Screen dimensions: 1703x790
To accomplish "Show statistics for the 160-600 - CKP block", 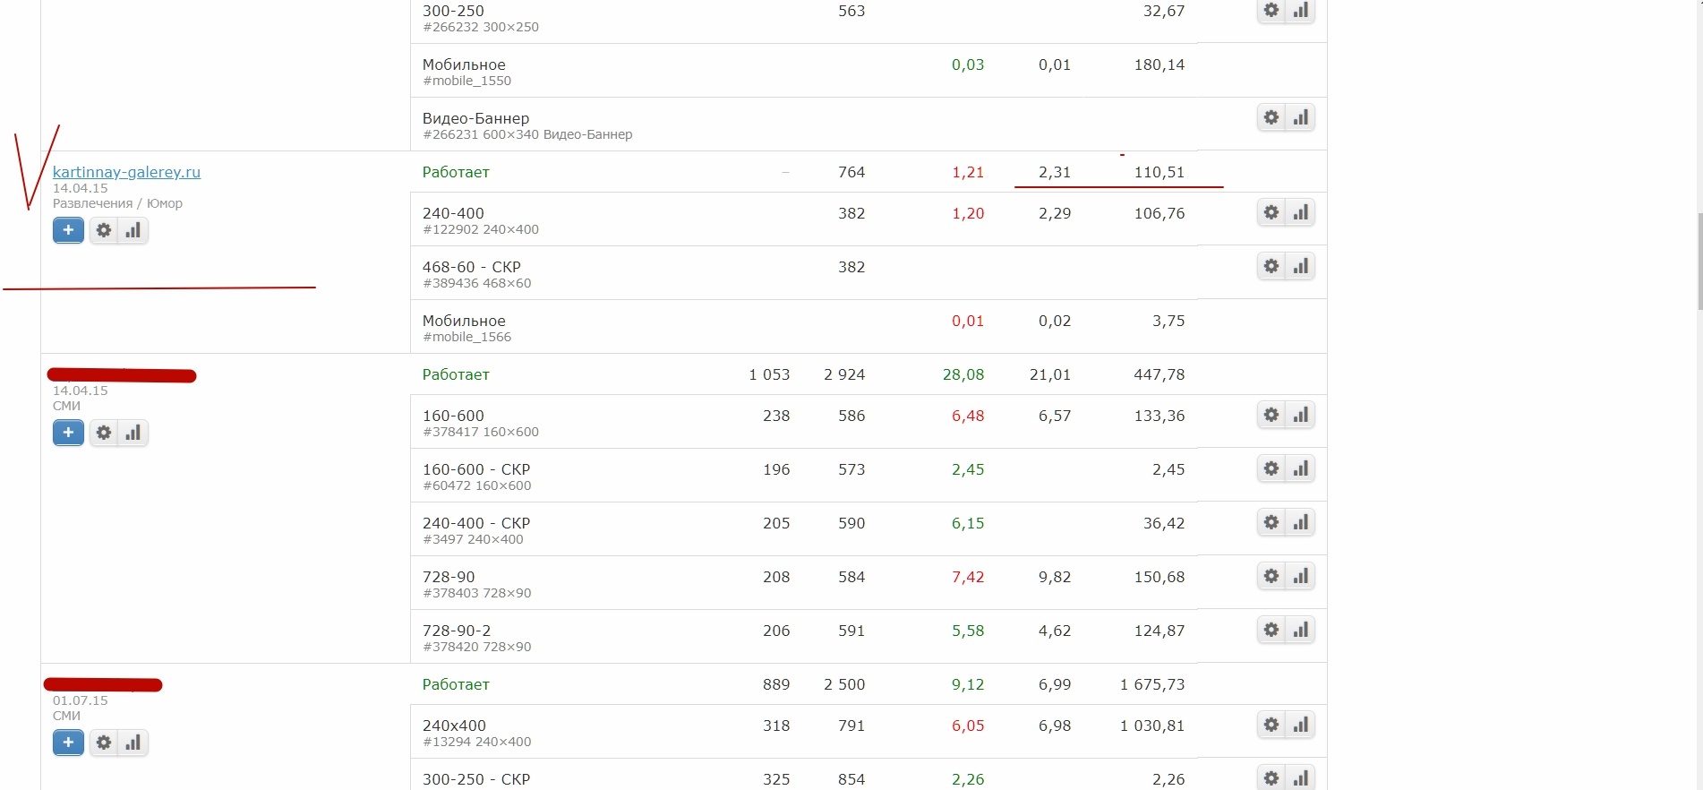I will coord(1301,468).
